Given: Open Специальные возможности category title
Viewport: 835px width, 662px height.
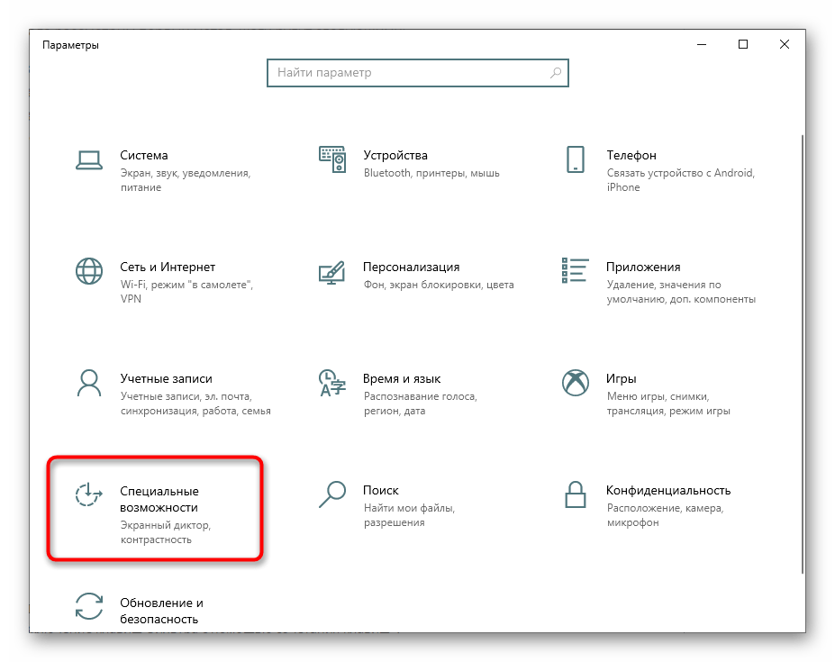Looking at the screenshot, I should pos(159,499).
